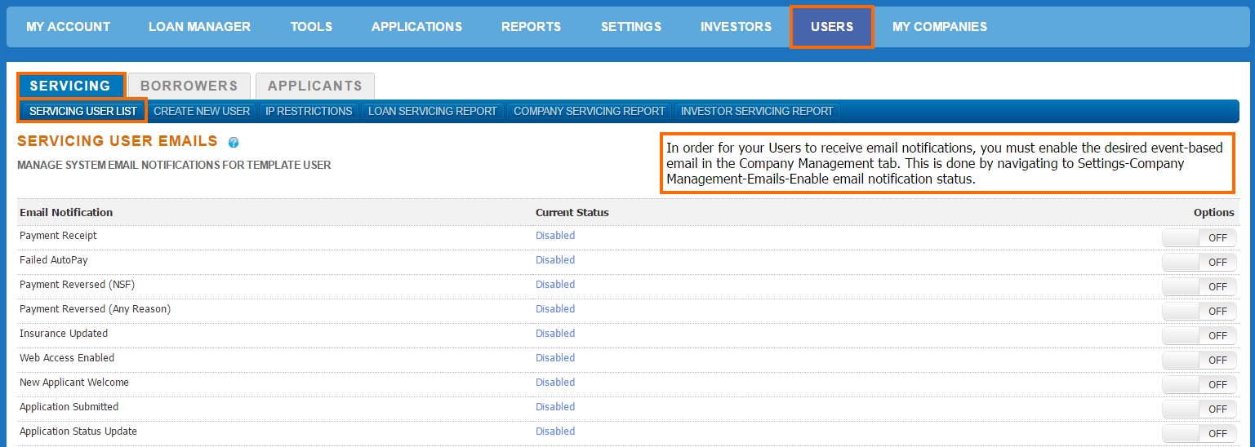
Task: Click the Email Notification column header
Action: click(66, 212)
